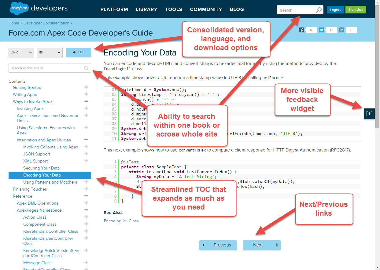380x270 pixels.
Task: Expand the Component Class plus icon
Action: click(86, 224)
